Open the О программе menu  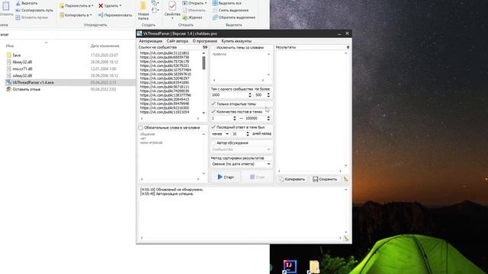[205, 41]
